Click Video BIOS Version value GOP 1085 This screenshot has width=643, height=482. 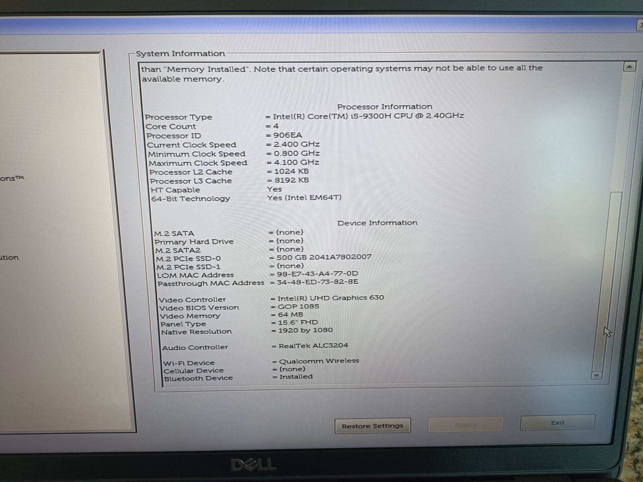click(x=298, y=306)
